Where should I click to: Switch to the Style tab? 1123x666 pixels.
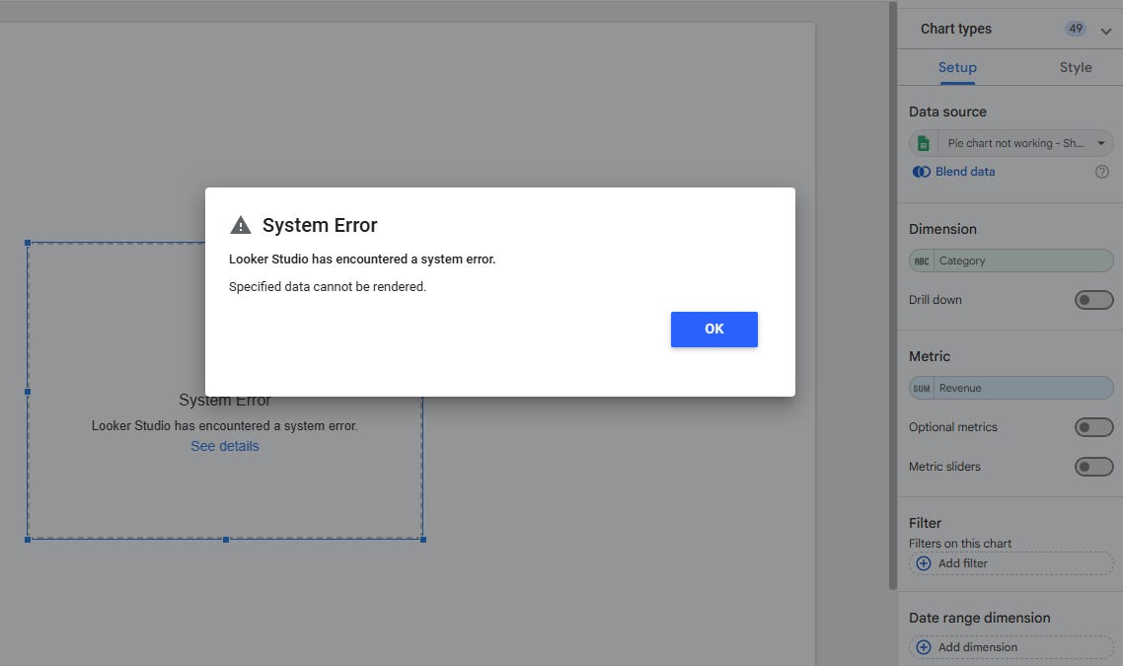pyautogui.click(x=1076, y=67)
